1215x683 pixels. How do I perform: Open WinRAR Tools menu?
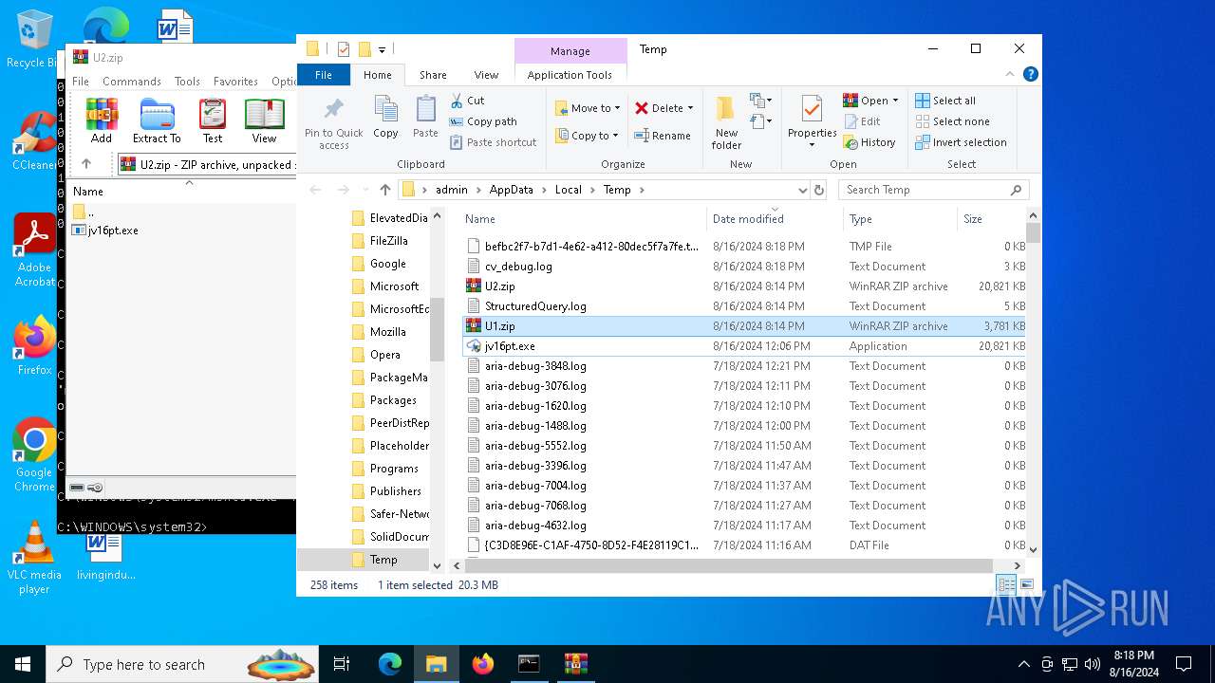(187, 82)
